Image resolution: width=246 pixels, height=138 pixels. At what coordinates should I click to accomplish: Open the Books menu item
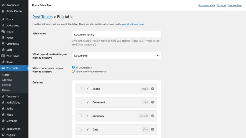pyautogui.click(x=10, y=62)
